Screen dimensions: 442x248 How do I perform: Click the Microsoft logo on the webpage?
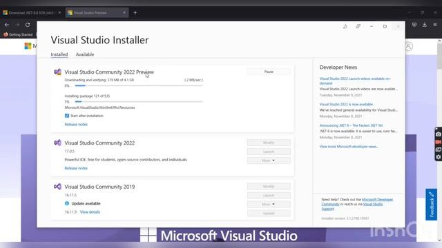[28, 46]
